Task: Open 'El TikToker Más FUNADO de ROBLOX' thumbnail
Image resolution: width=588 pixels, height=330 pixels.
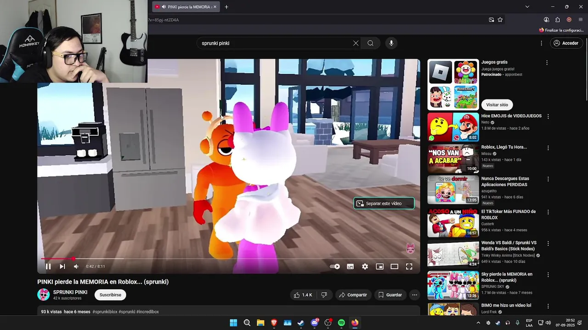Action: pyautogui.click(x=453, y=223)
